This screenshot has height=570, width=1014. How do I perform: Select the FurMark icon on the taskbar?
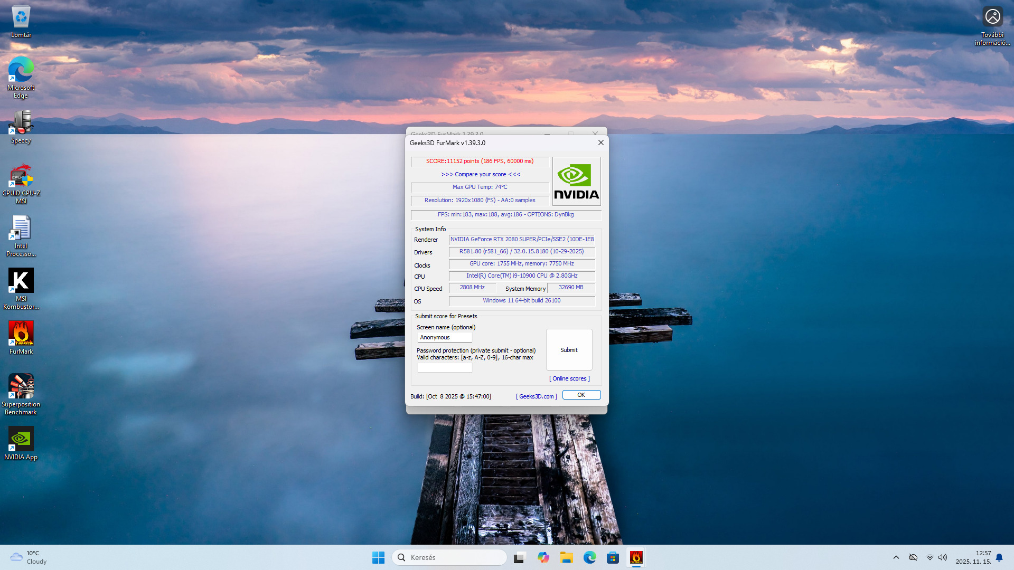click(x=636, y=557)
